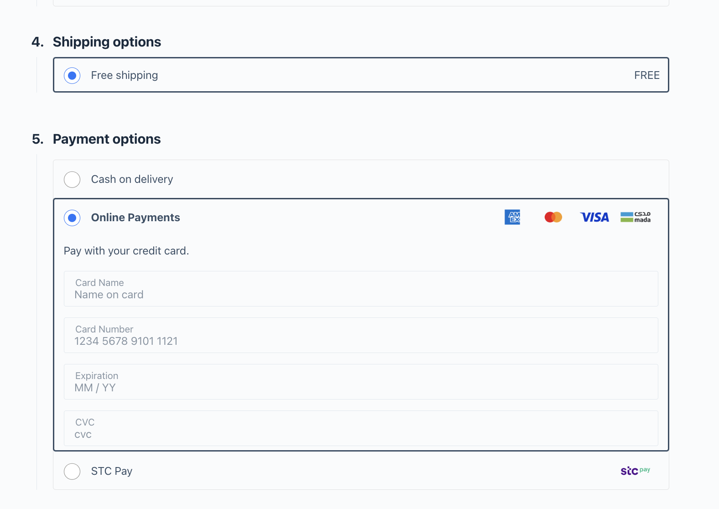Select the Free shipping radio button
The width and height of the screenshot is (719, 509).
click(72, 75)
